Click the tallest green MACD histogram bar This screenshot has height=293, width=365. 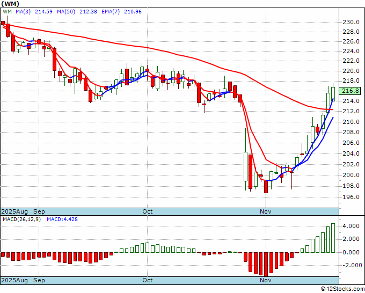(x=333, y=238)
